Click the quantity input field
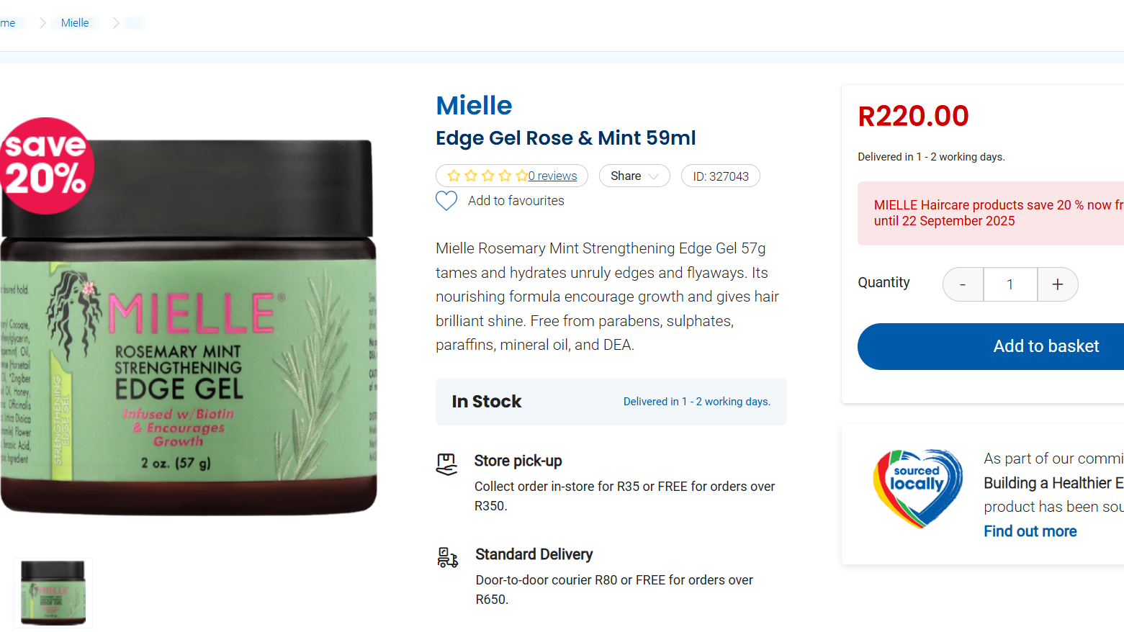Viewport: 1124px width, 632px height. point(1010,284)
